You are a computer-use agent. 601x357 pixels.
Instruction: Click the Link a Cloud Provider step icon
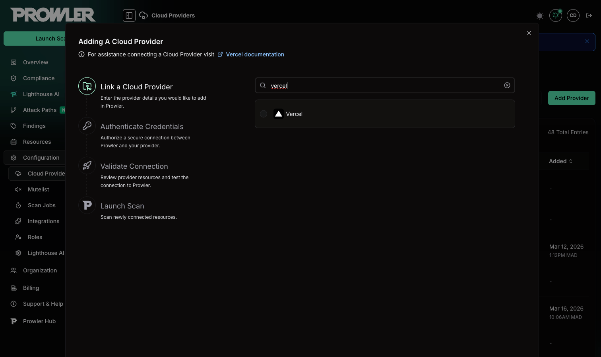click(87, 86)
